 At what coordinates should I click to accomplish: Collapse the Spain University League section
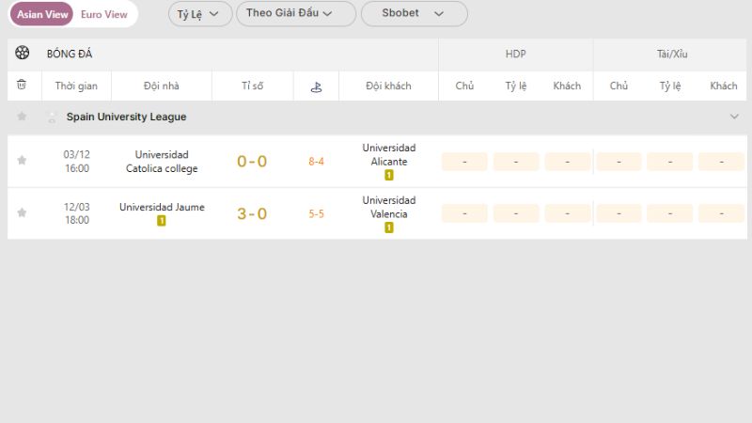pyautogui.click(x=734, y=117)
